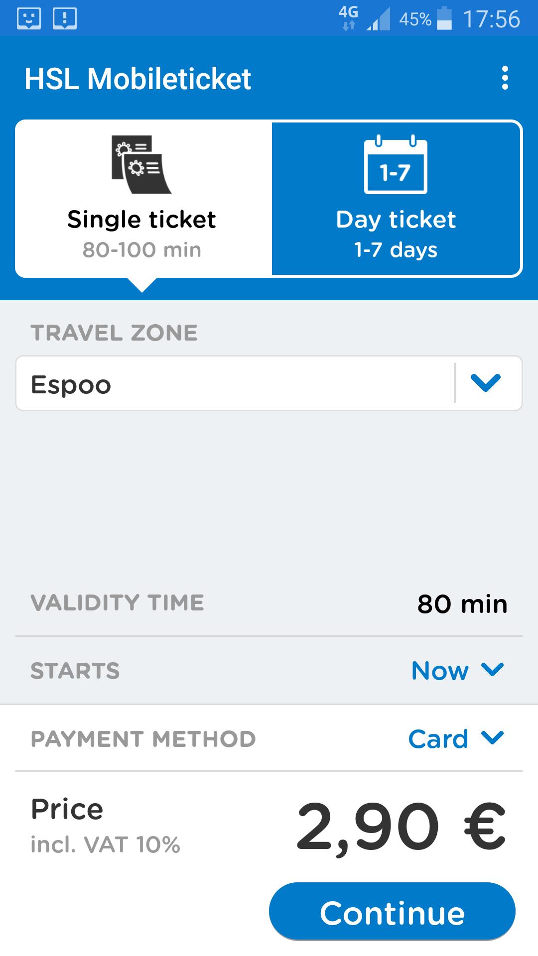
Task: Tap the 2,90 € price amount
Action: [401, 827]
